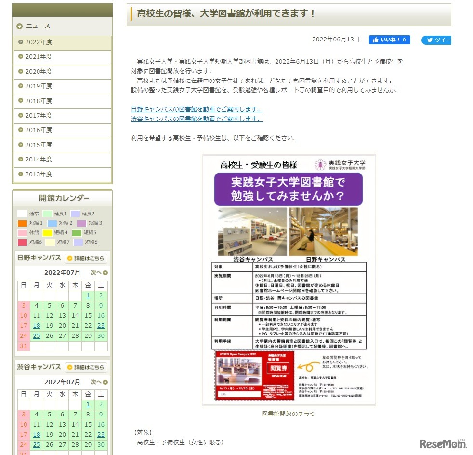473x455 pixels.
Task: Open the 渋谷キャンパス library video link
Action: pyautogui.click(x=196, y=118)
